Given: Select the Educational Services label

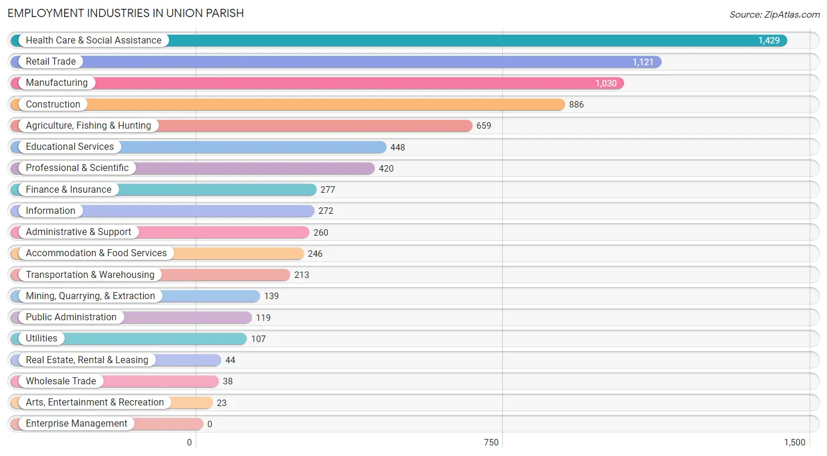Looking at the screenshot, I should click(x=70, y=146).
